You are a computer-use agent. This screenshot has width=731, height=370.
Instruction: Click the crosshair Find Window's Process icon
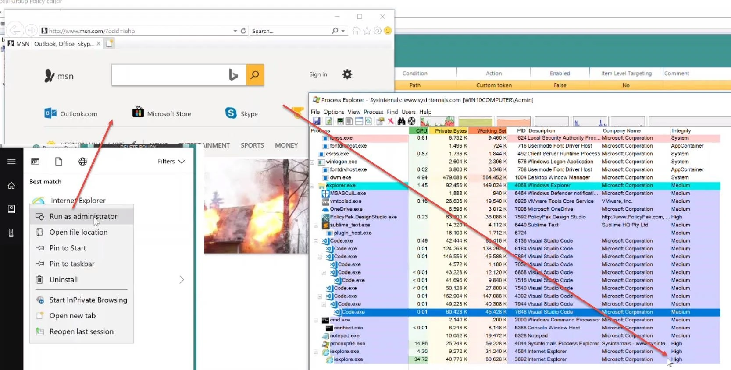point(412,121)
